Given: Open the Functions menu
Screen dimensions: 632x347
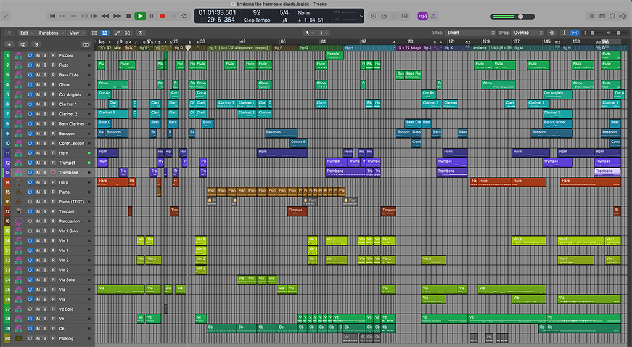Looking at the screenshot, I should coord(51,33).
